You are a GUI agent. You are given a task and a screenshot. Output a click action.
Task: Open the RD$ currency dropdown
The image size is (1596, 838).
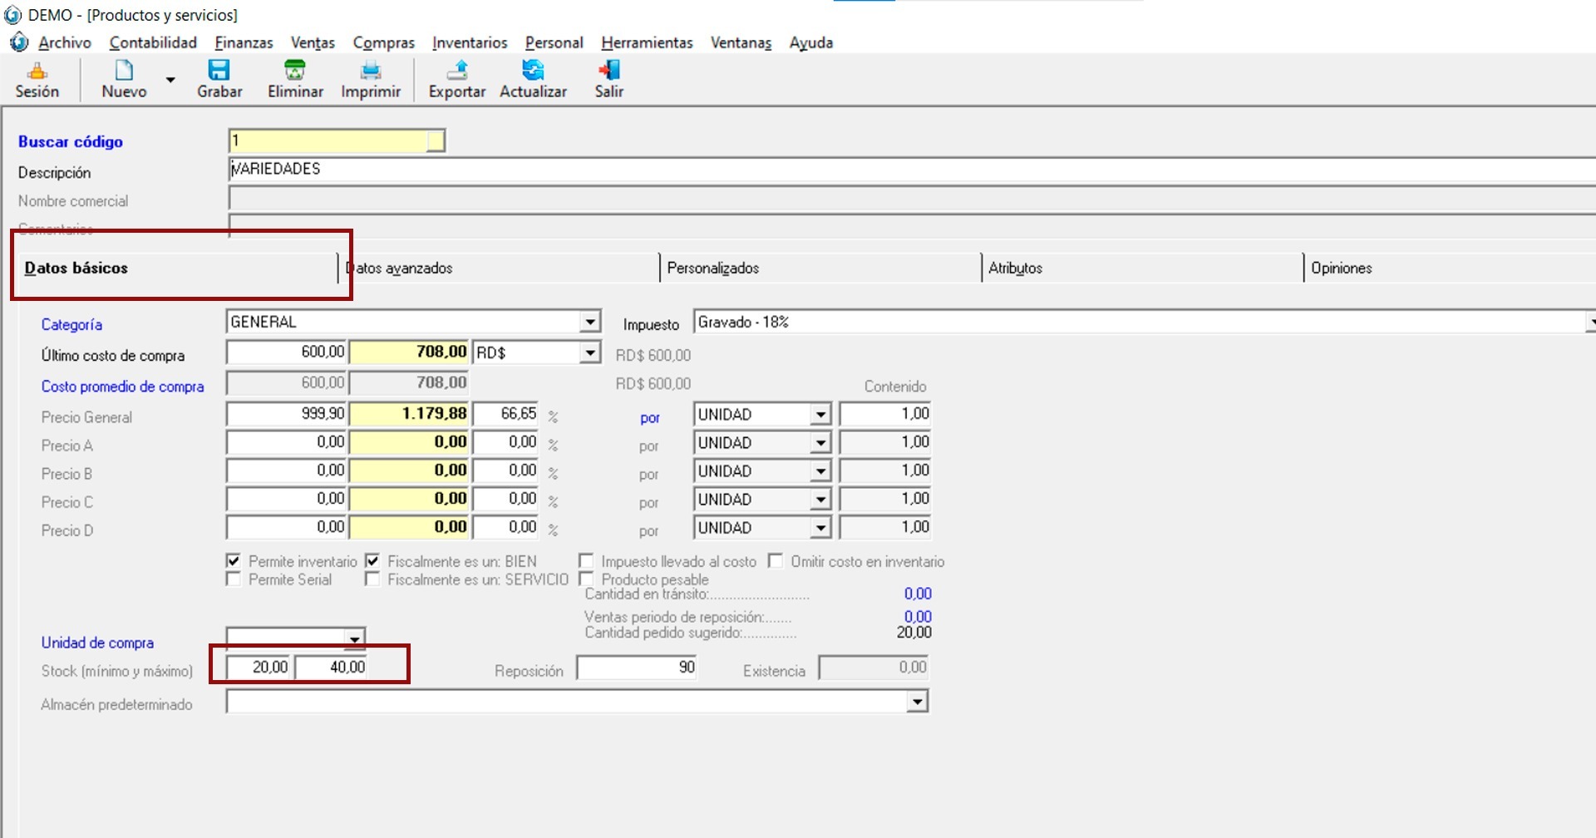tap(589, 352)
